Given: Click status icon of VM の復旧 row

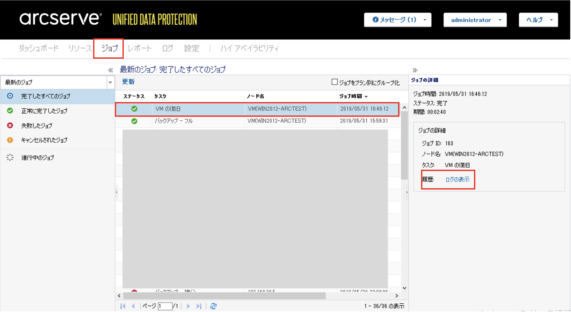Looking at the screenshot, I should pyautogui.click(x=134, y=109).
